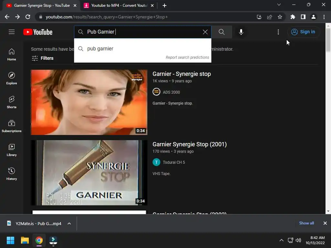
Task: Open Subscriptions in the sidebar
Action: [x=12, y=126]
